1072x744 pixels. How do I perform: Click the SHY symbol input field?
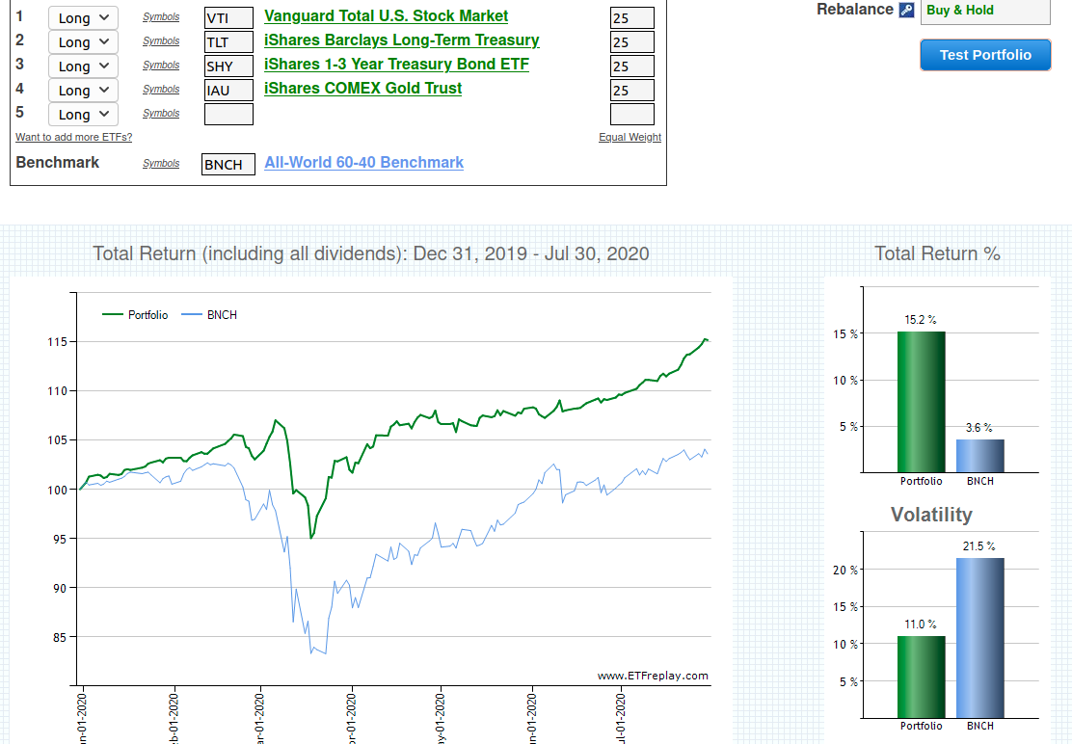228,66
